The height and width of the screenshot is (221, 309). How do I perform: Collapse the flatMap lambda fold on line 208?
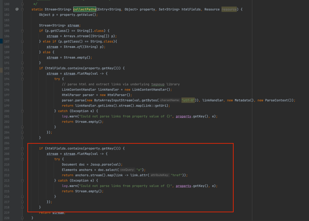click(22, 154)
